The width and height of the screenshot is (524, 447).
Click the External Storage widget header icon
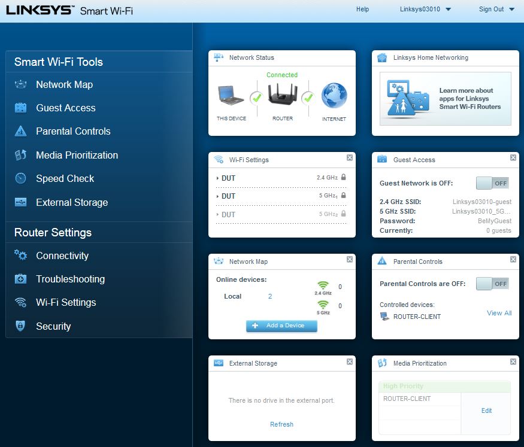219,363
